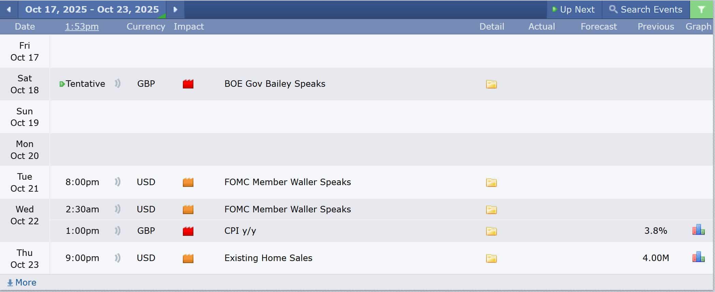Image resolution: width=715 pixels, height=292 pixels.
Task: Open Search Events
Action: [x=646, y=10]
